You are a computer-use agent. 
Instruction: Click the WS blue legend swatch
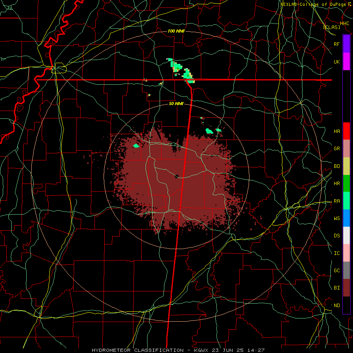pos(346,218)
